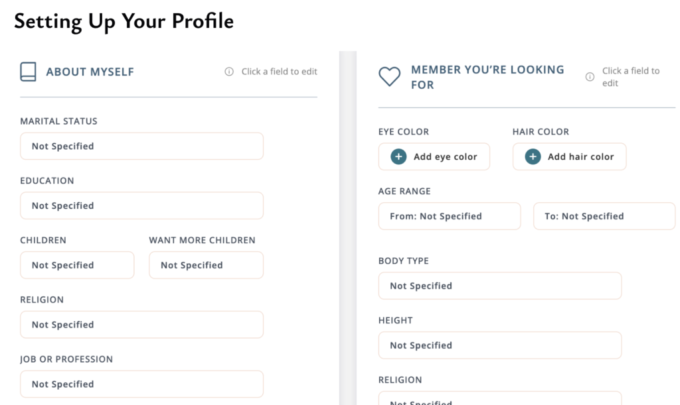Viewport: 680px width, 405px height.
Task: Set the 'To' age range value
Action: (604, 216)
